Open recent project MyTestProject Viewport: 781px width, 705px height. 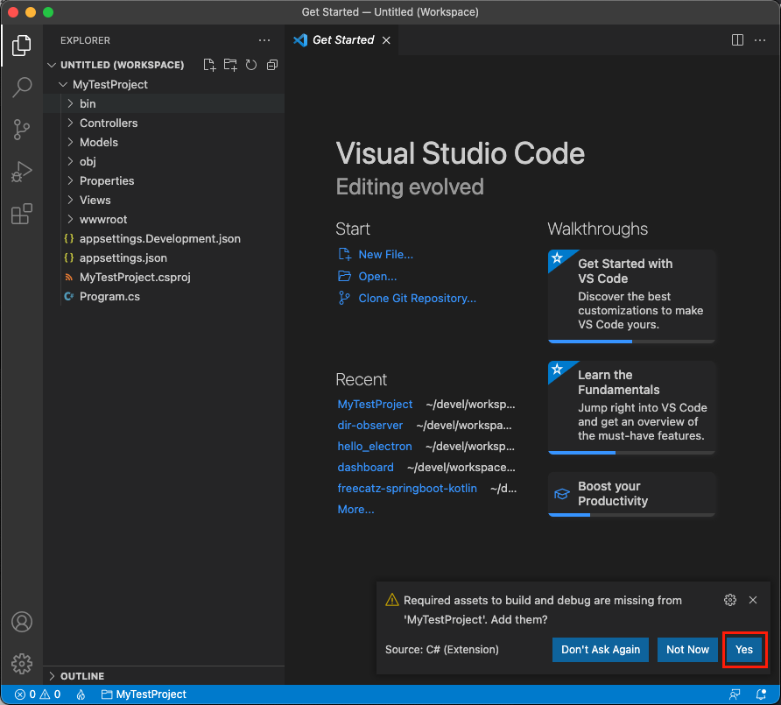click(x=375, y=404)
